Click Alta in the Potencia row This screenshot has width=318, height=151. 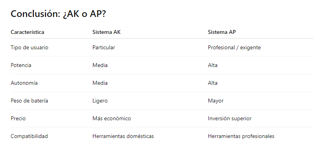[x=212, y=65]
